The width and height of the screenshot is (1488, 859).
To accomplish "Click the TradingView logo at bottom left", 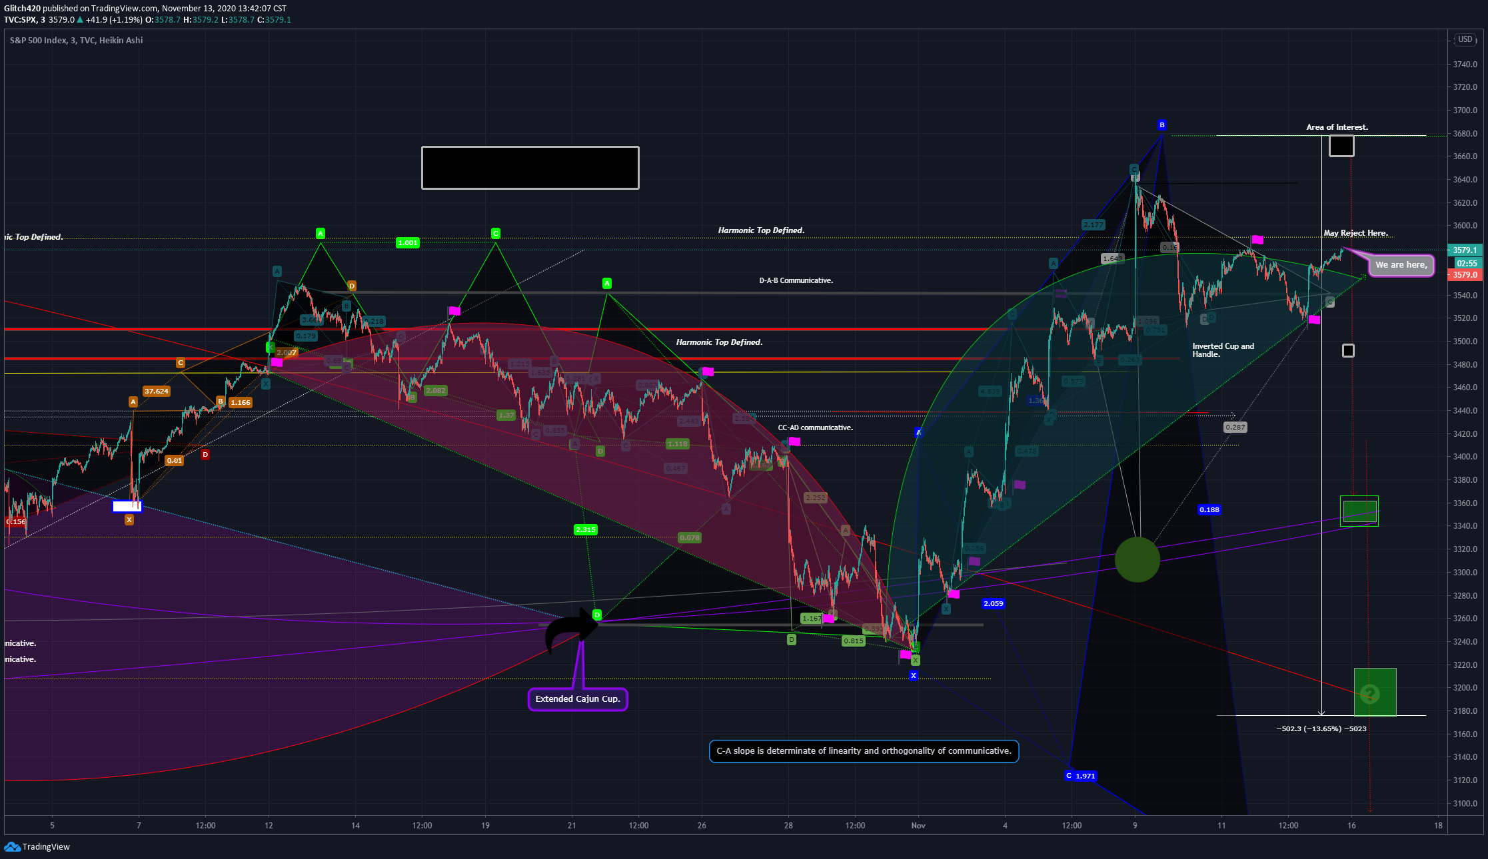I will pos(37,846).
